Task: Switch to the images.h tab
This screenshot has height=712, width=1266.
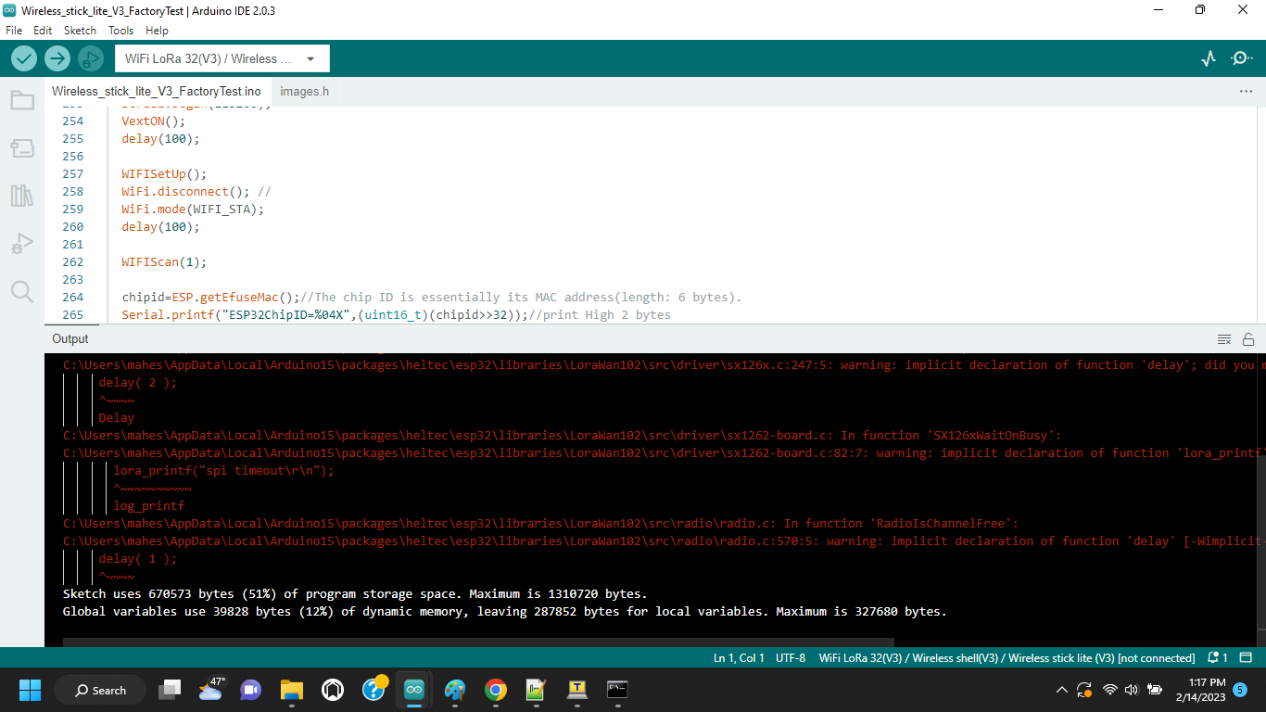Action: (304, 91)
